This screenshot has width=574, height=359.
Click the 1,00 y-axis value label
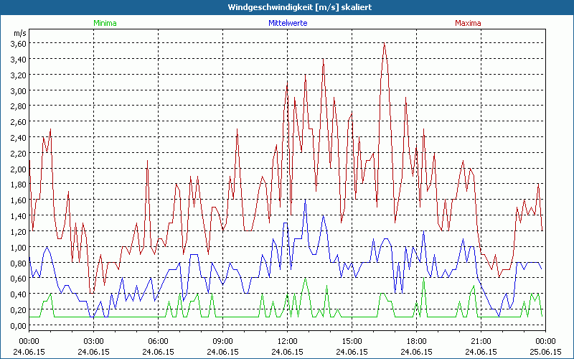pyautogui.click(x=18, y=248)
